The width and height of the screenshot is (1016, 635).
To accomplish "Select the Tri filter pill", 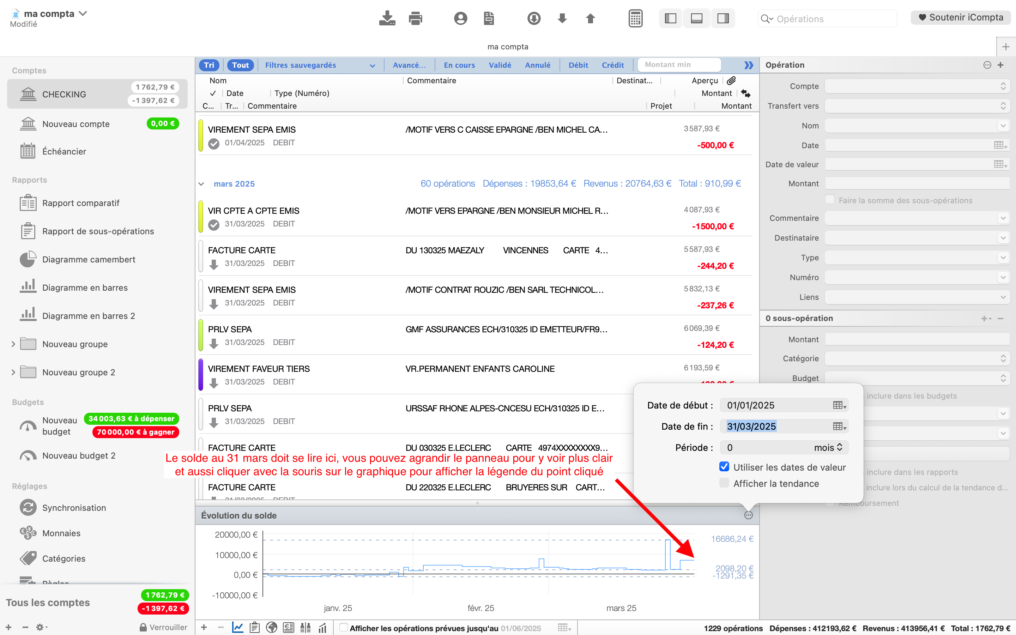I will [x=209, y=65].
